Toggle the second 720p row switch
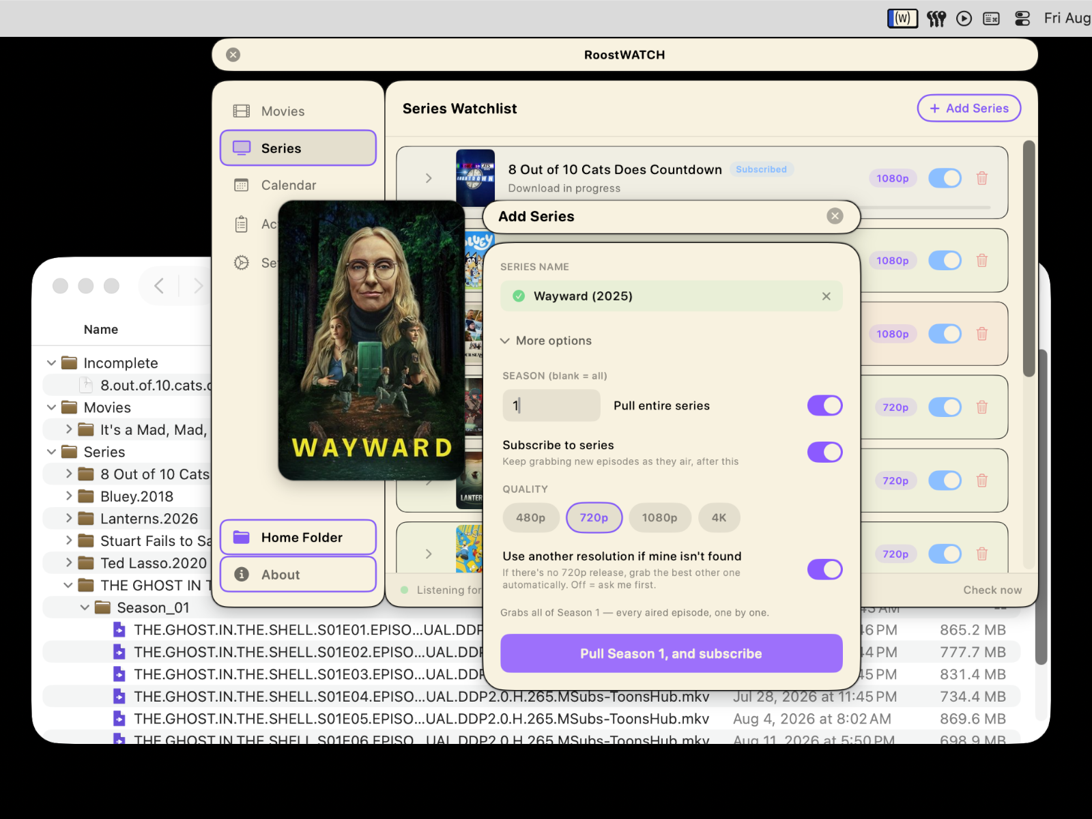This screenshot has height=819, width=1092. [945, 480]
